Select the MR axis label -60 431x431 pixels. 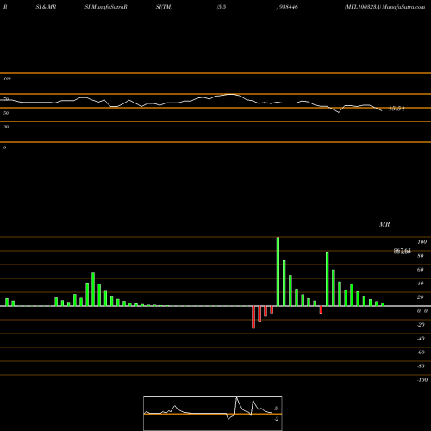point(421,353)
